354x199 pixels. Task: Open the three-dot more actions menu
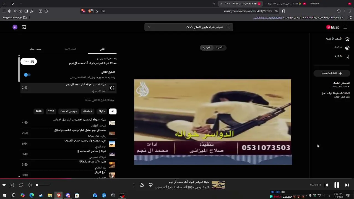pyautogui.click(x=134, y=185)
